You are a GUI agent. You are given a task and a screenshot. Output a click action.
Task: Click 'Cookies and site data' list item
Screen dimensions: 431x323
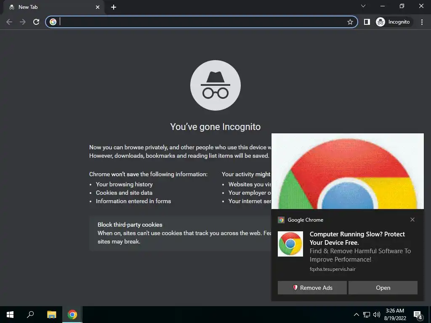pyautogui.click(x=124, y=193)
